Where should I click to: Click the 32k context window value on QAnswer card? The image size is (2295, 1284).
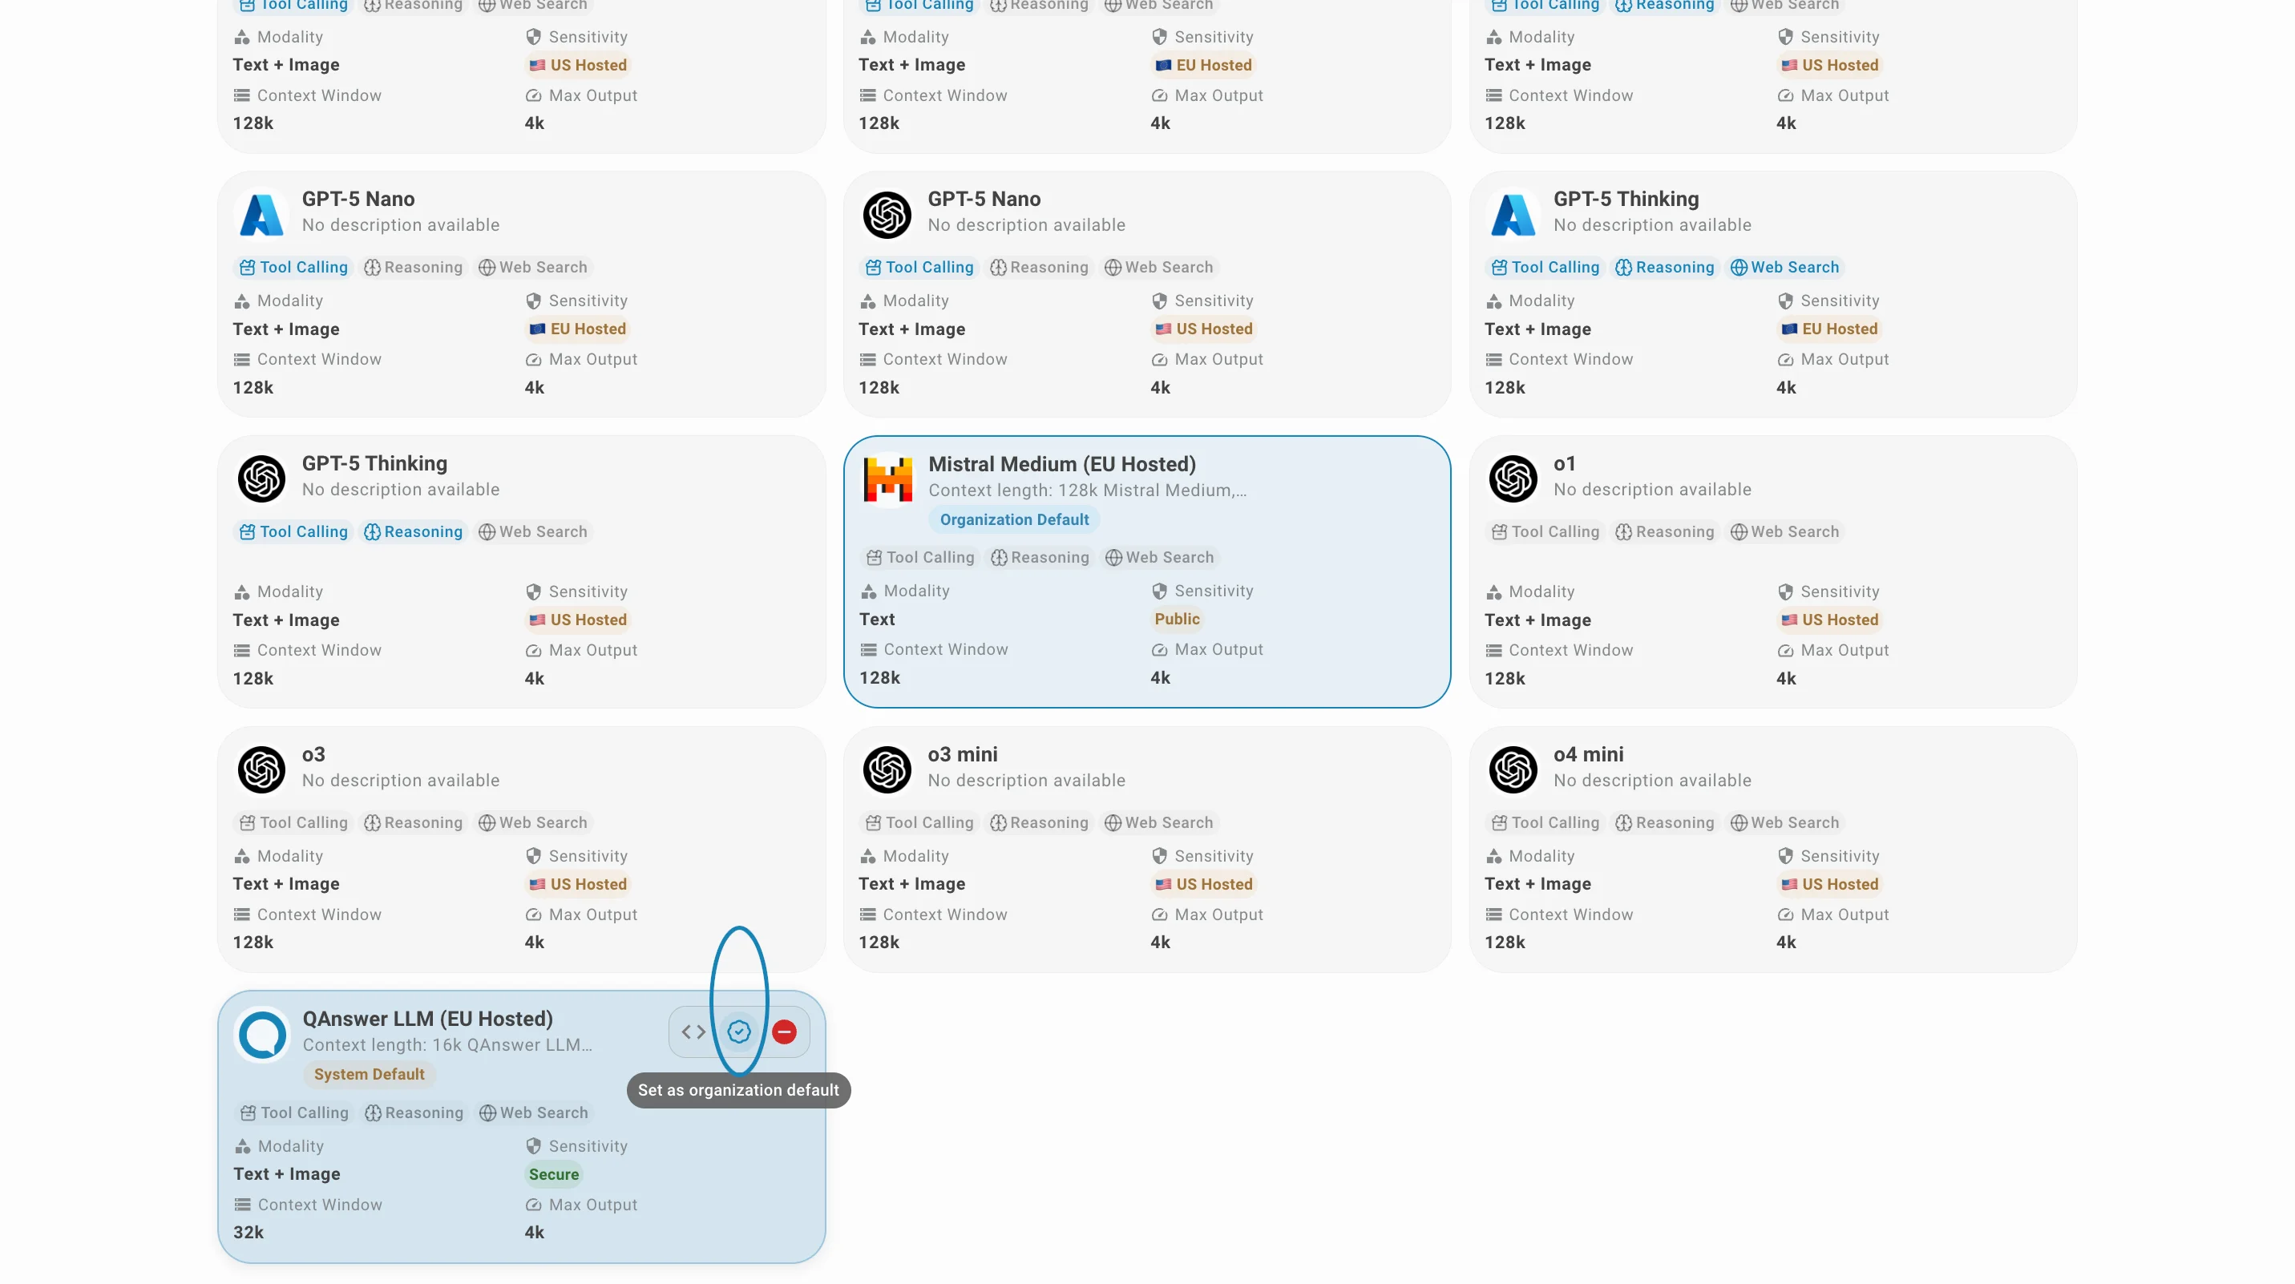tap(248, 1233)
